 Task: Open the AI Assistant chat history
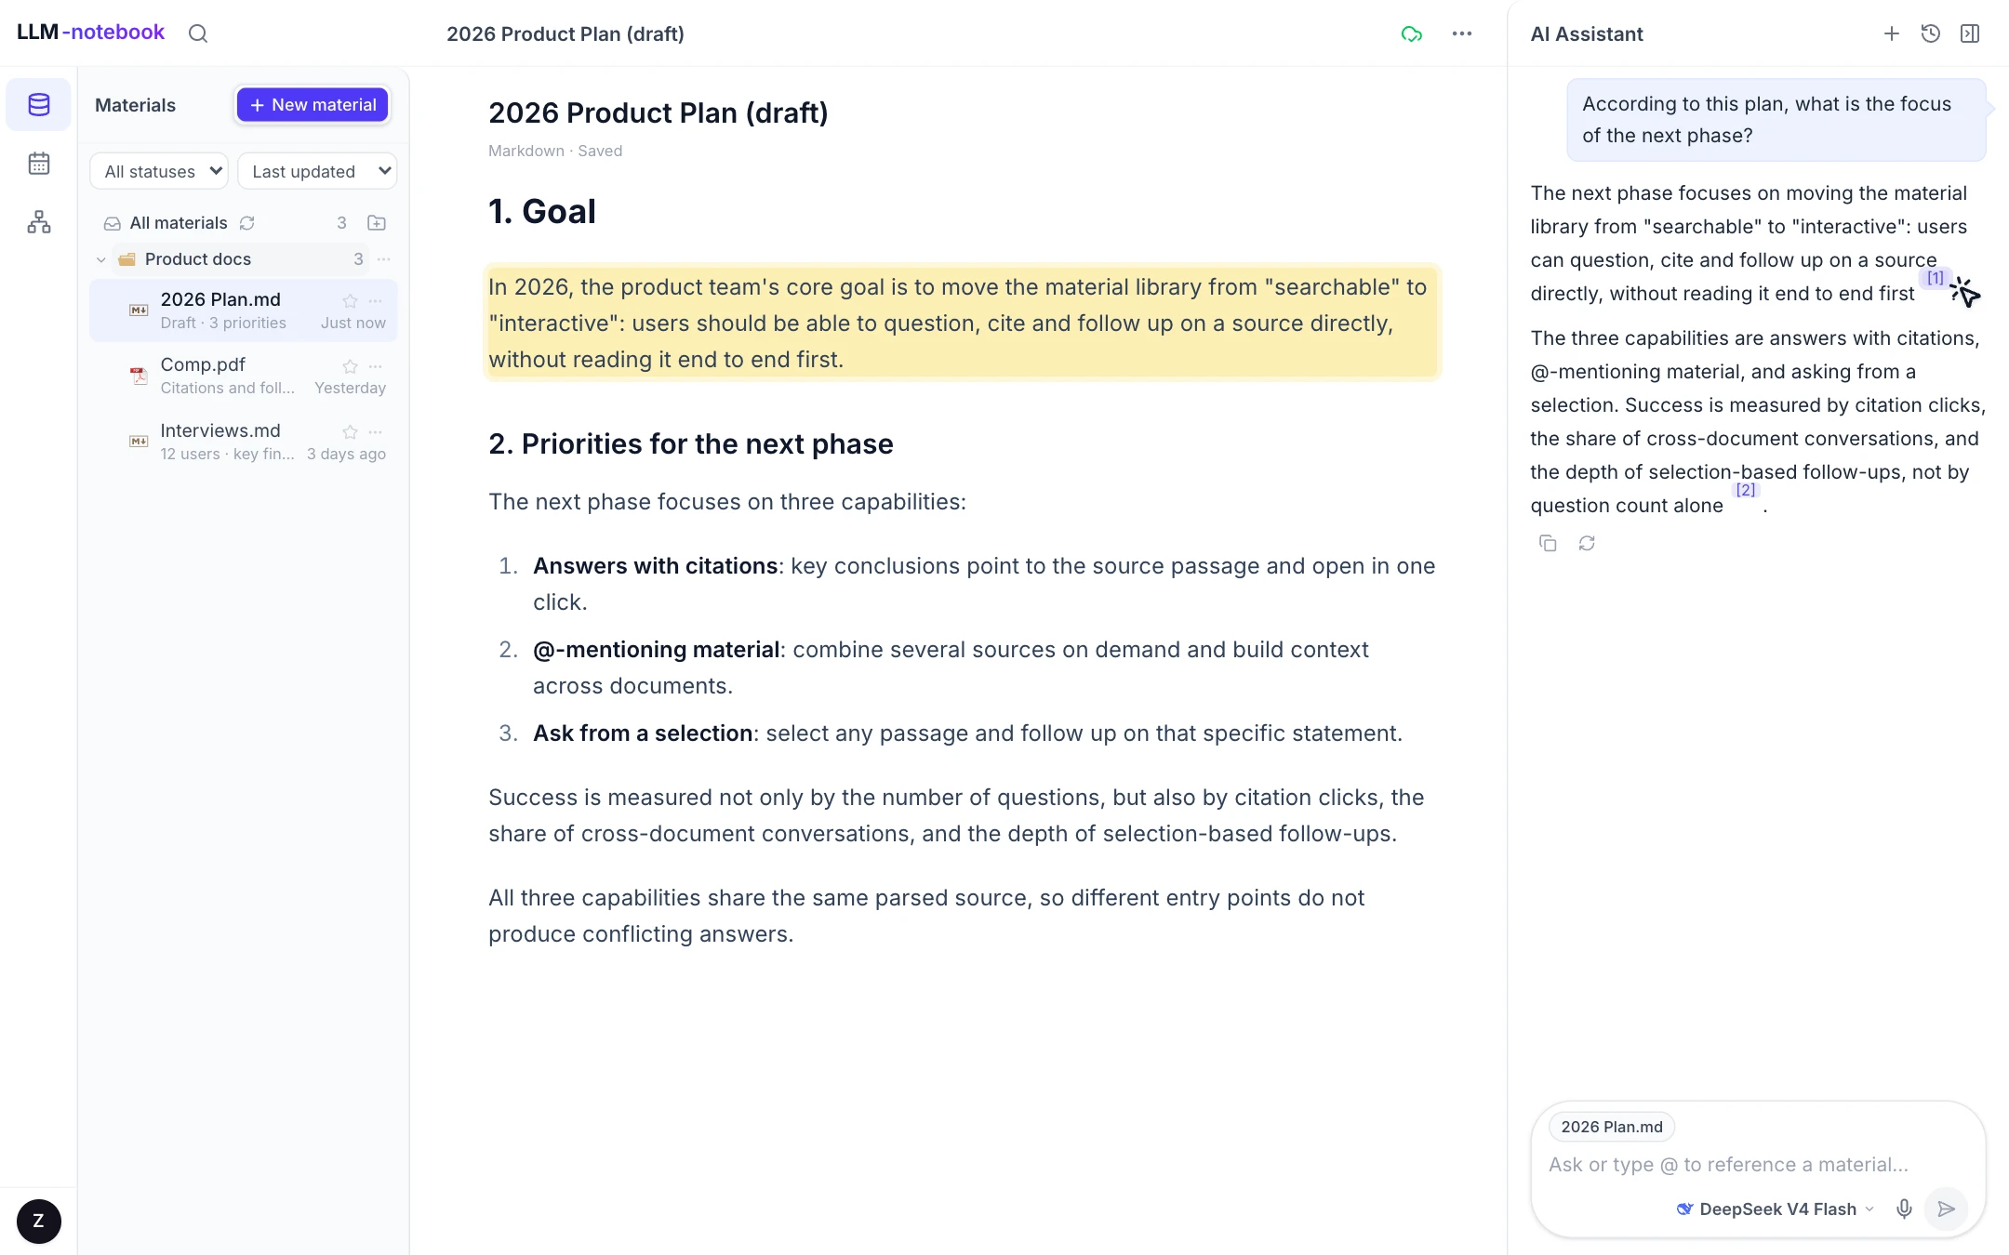1931,33
